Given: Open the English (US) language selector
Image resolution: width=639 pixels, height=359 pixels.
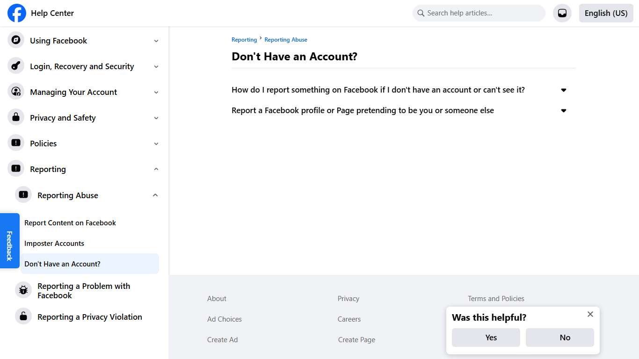Looking at the screenshot, I should pos(606,13).
